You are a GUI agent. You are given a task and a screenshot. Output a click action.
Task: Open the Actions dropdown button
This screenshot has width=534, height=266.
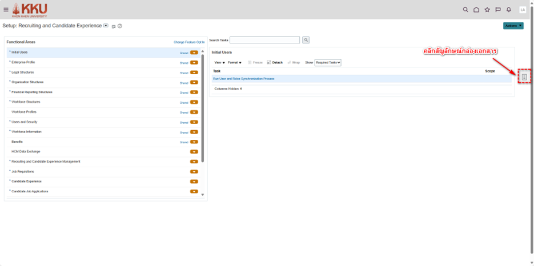tap(513, 26)
